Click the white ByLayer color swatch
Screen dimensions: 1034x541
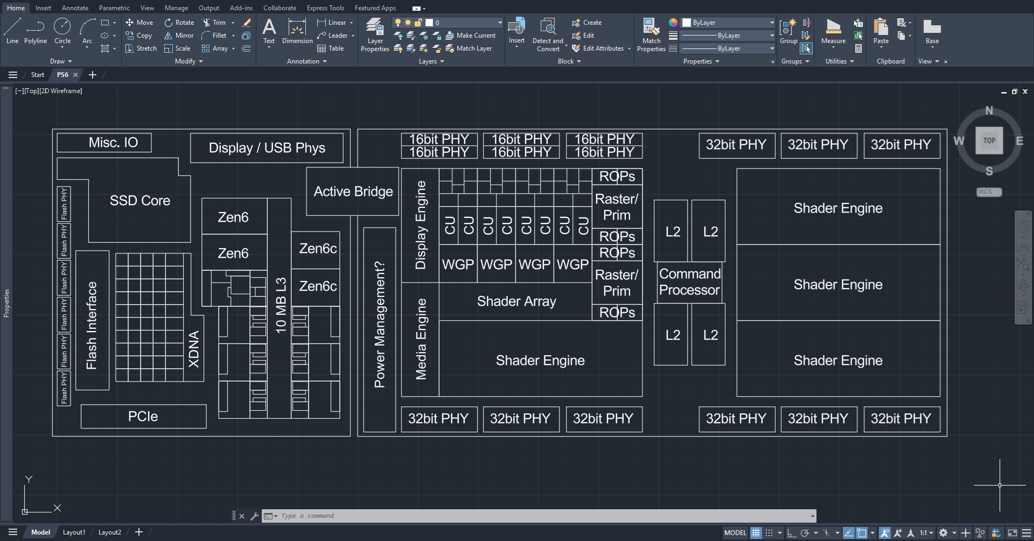coord(687,23)
